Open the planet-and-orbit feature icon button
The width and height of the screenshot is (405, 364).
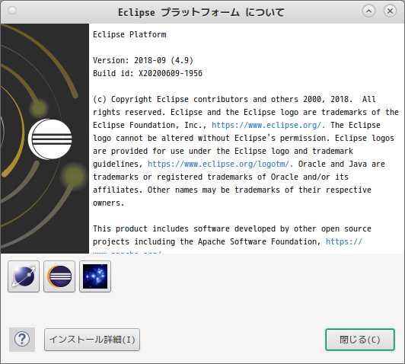pos(24,276)
